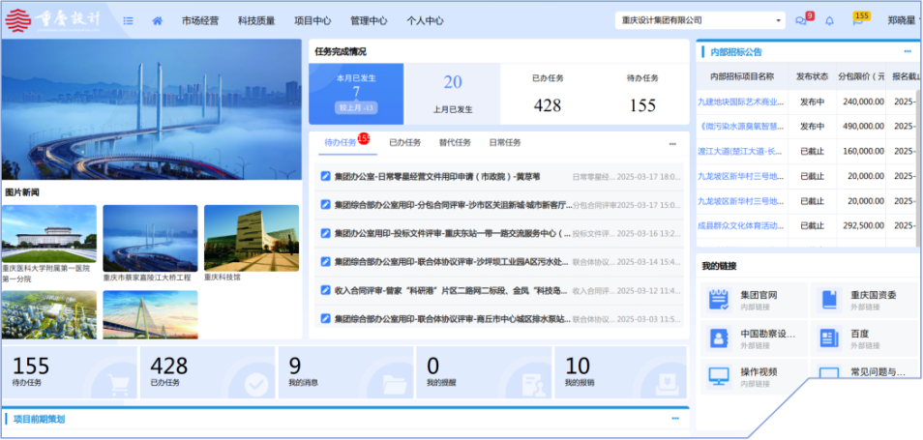Click 上月已发生 20 statistics tile
923x440 pixels.
pyautogui.click(x=452, y=94)
